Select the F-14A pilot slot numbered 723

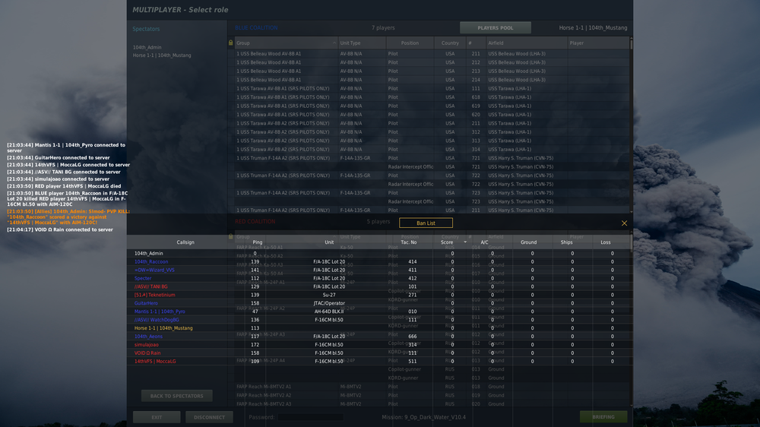(x=432, y=193)
